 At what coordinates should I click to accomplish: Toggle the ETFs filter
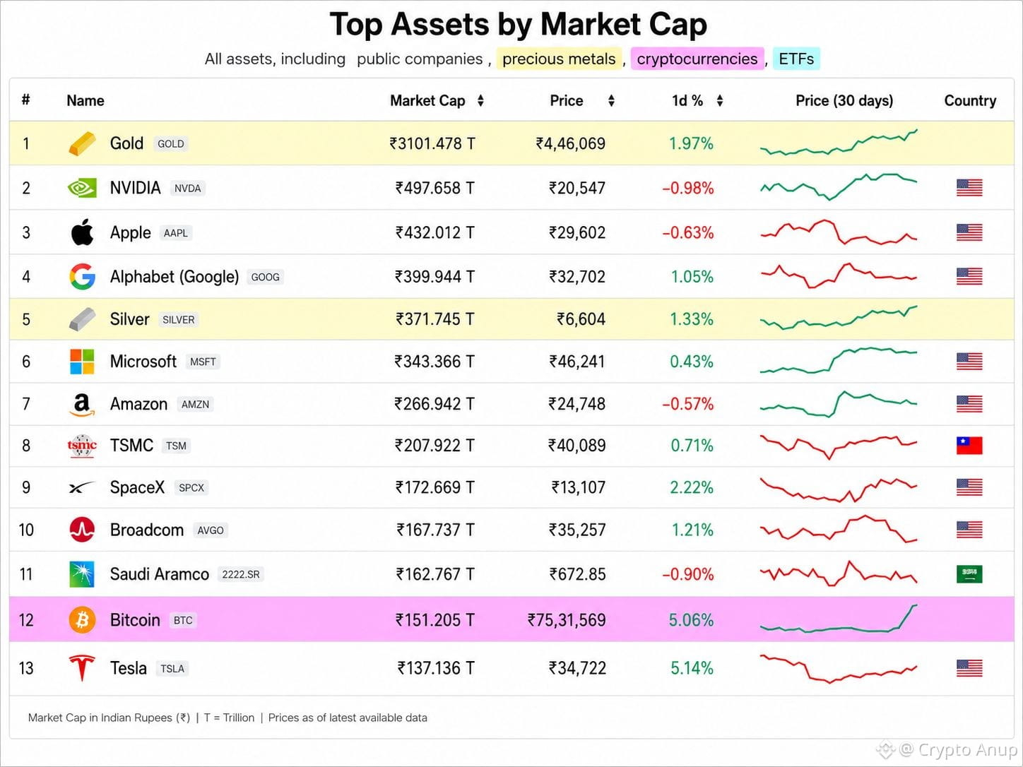pyautogui.click(x=796, y=59)
